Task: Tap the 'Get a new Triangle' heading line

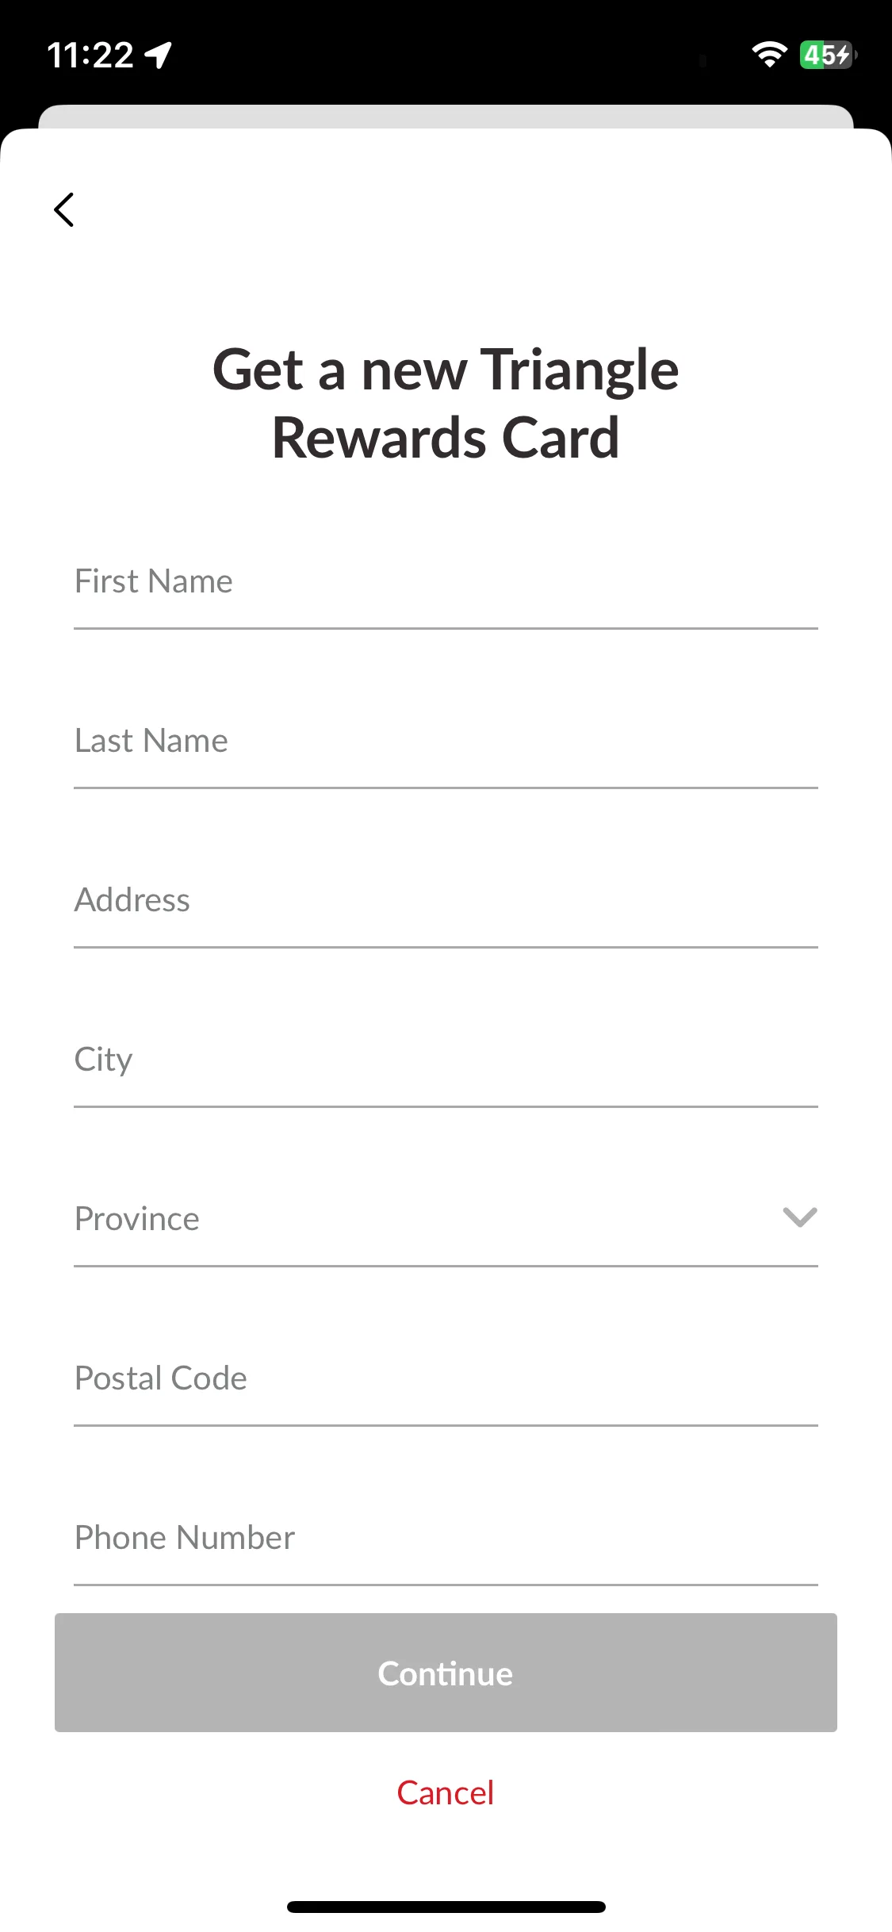Action: 446,370
